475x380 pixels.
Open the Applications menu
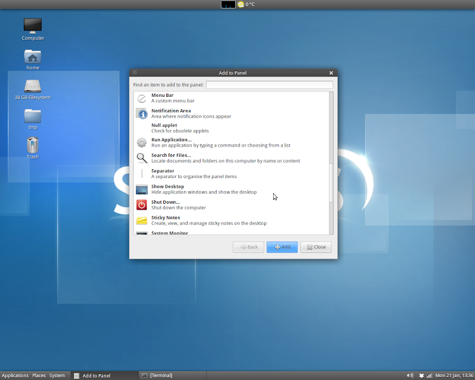coord(15,375)
